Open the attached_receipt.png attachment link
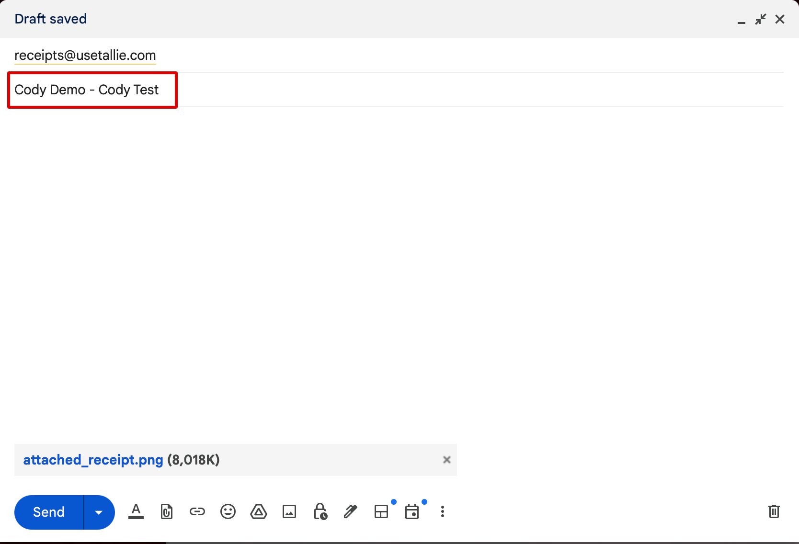 (93, 460)
